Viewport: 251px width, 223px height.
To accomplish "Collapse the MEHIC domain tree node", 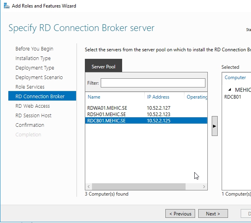I will coord(230,90).
